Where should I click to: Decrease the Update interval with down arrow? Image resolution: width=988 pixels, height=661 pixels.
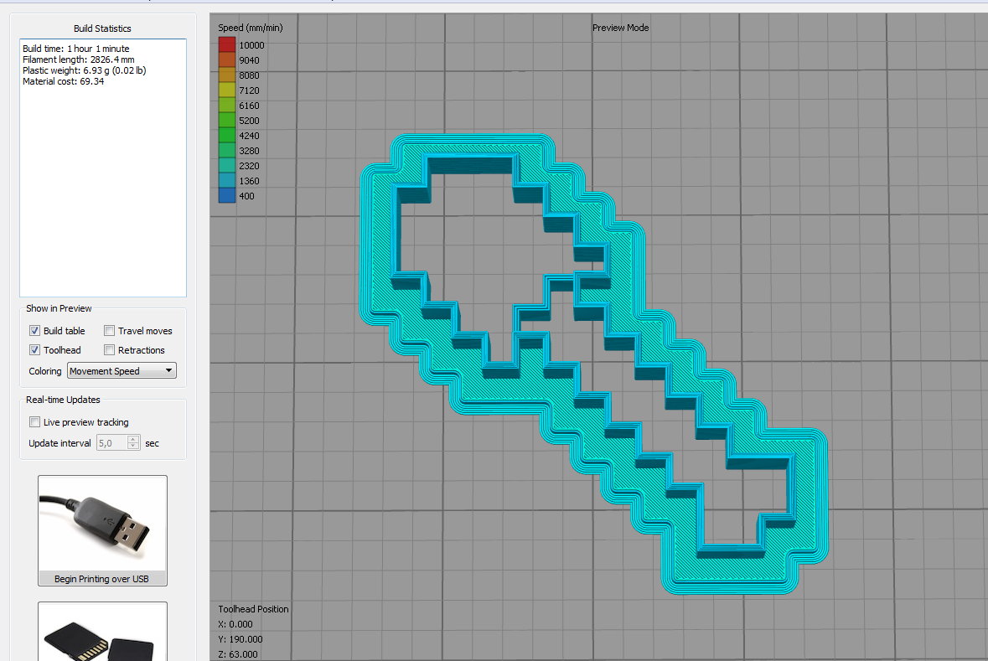[x=133, y=447]
